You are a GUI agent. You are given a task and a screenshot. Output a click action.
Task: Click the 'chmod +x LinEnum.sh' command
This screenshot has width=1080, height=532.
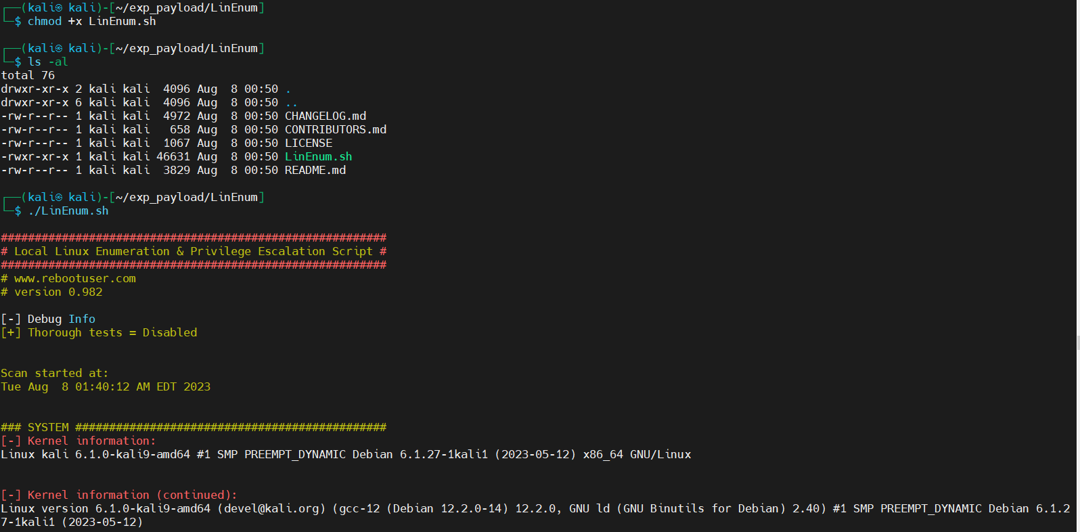point(91,21)
